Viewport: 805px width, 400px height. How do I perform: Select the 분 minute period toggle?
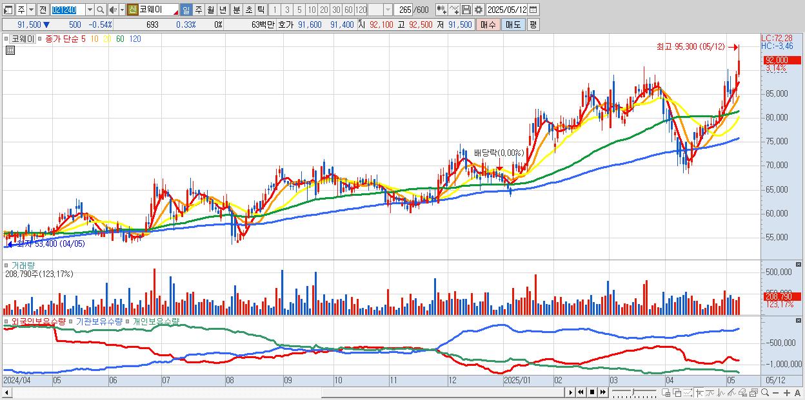coord(236,10)
